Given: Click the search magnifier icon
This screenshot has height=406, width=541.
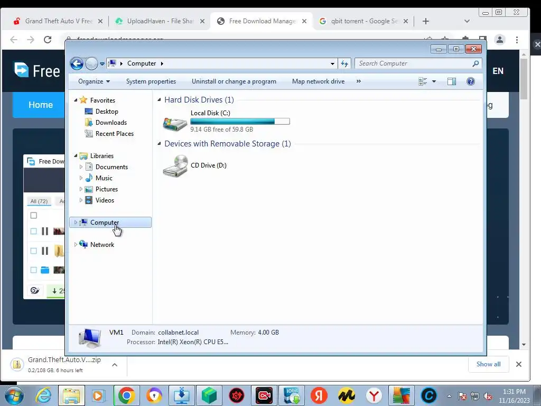Looking at the screenshot, I should (x=476, y=63).
